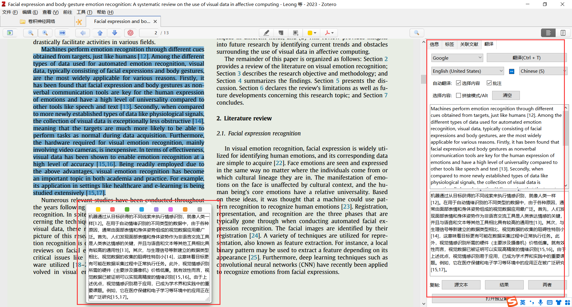Click the PDF vertical scrollbar down arrow
The width and height of the screenshot is (572, 307).
click(x=424, y=304)
